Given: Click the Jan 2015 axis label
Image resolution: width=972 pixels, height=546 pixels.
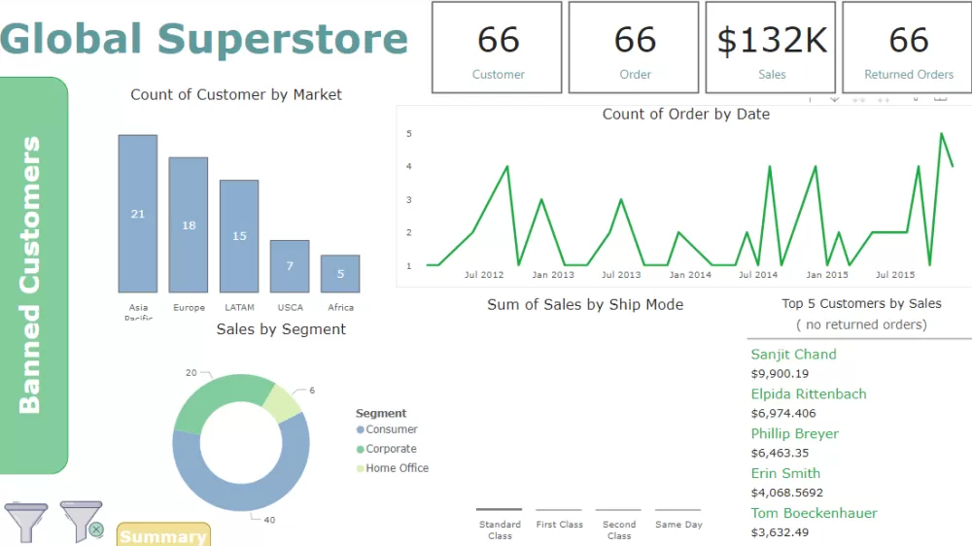Looking at the screenshot, I should click(827, 275).
